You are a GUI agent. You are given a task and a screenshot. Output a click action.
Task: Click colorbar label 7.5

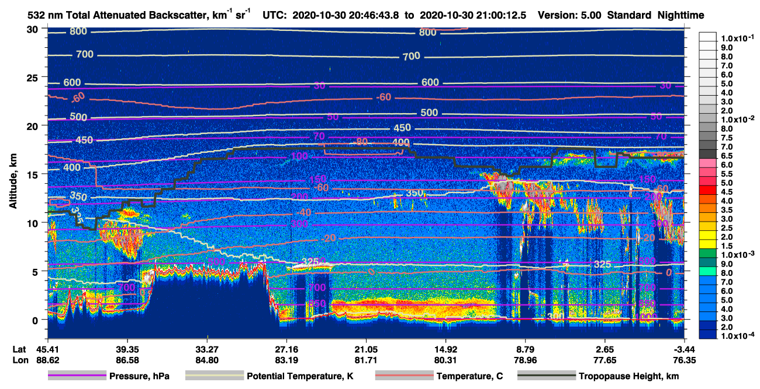point(726,138)
